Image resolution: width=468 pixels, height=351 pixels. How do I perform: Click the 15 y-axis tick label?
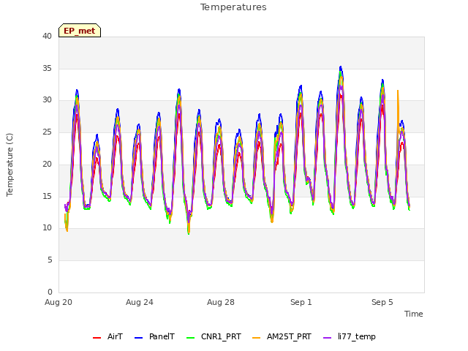pyautogui.click(x=47, y=196)
